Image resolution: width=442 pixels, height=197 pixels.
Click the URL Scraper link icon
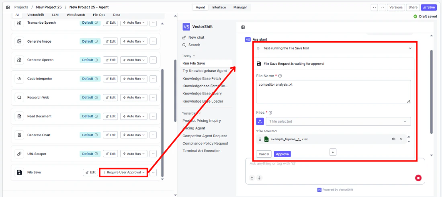click(x=19, y=154)
